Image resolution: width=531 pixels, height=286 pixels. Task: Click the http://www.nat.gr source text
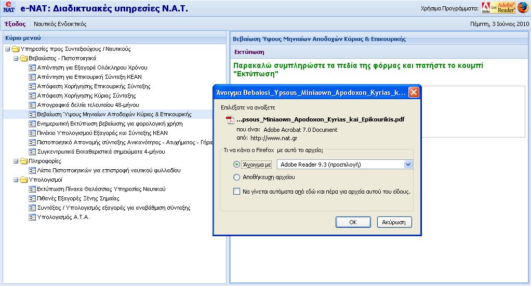[x=274, y=138]
